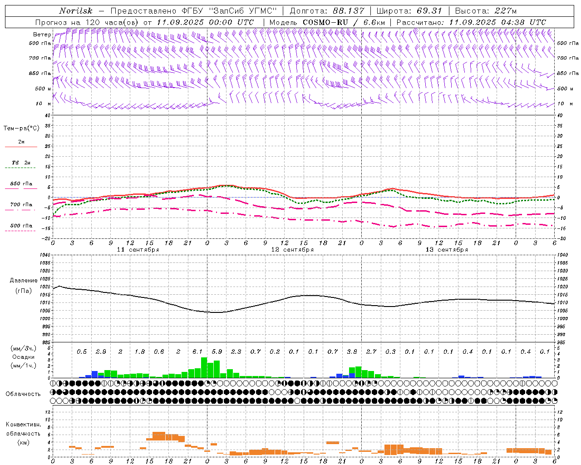Select the 'Модель COSMO-RU / 6.6км' model text

[x=327, y=22]
